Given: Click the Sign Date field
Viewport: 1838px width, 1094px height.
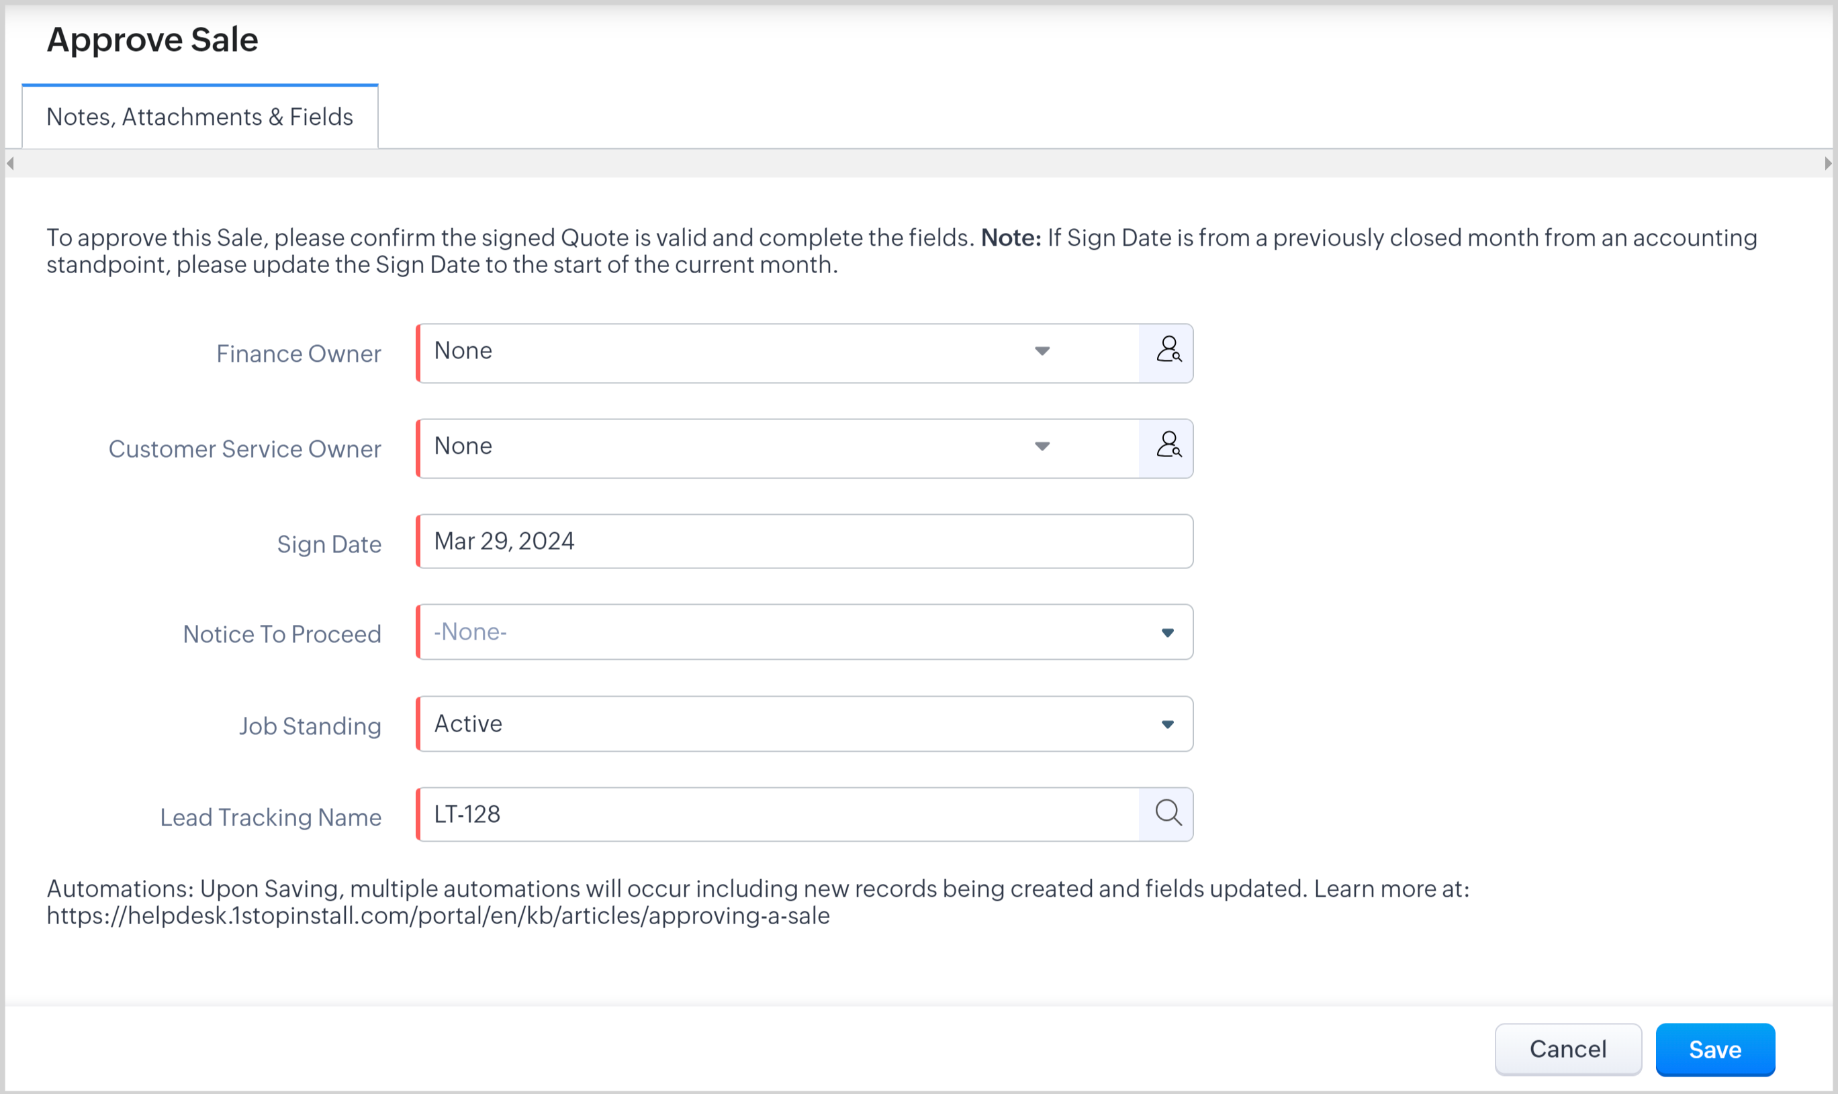Looking at the screenshot, I should (804, 542).
